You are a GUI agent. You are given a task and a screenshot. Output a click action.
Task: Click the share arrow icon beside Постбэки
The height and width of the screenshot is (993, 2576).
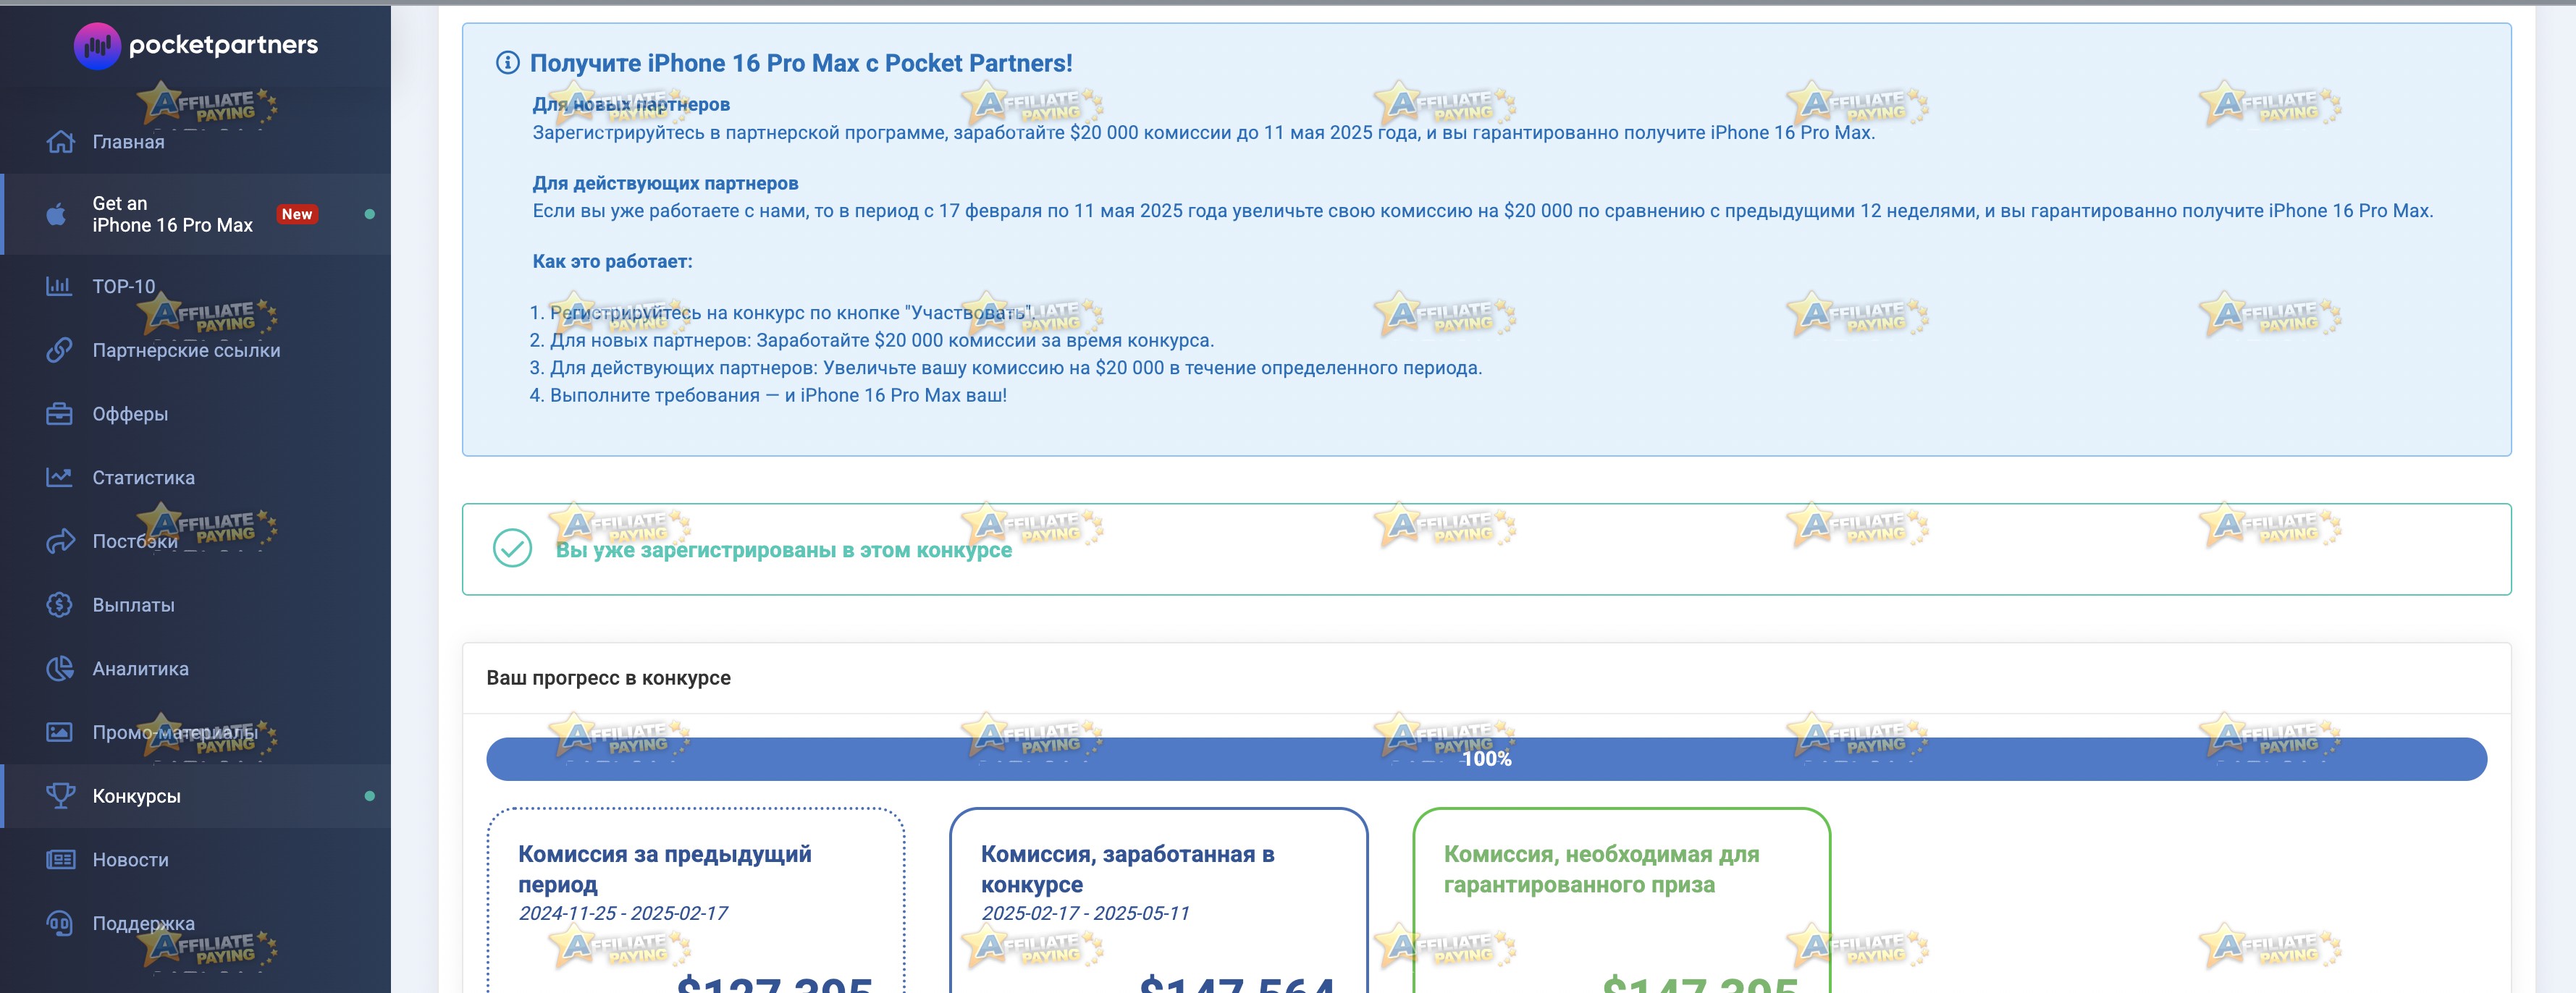coord(60,541)
